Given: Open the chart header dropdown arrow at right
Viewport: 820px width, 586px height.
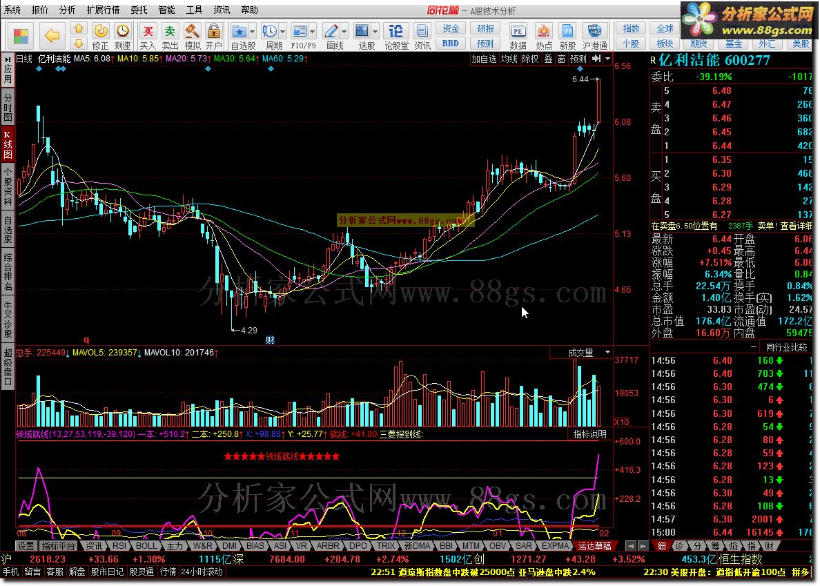Looking at the screenshot, I should tap(607, 59).
